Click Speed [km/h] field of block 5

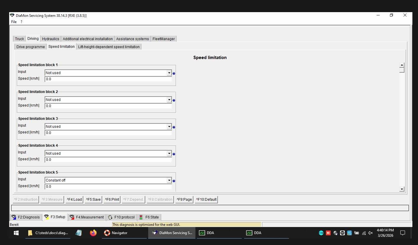click(108, 187)
